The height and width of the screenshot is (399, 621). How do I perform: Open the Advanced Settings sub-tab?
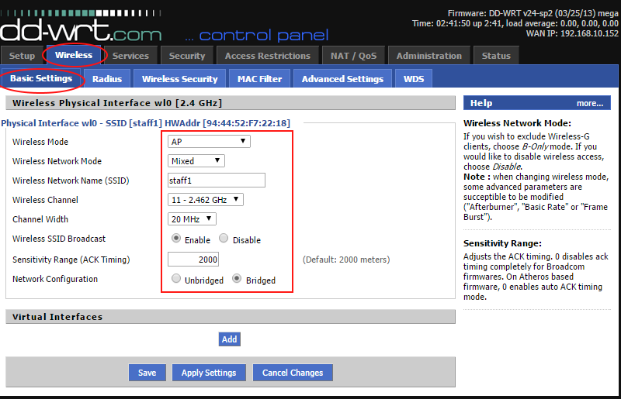(342, 78)
